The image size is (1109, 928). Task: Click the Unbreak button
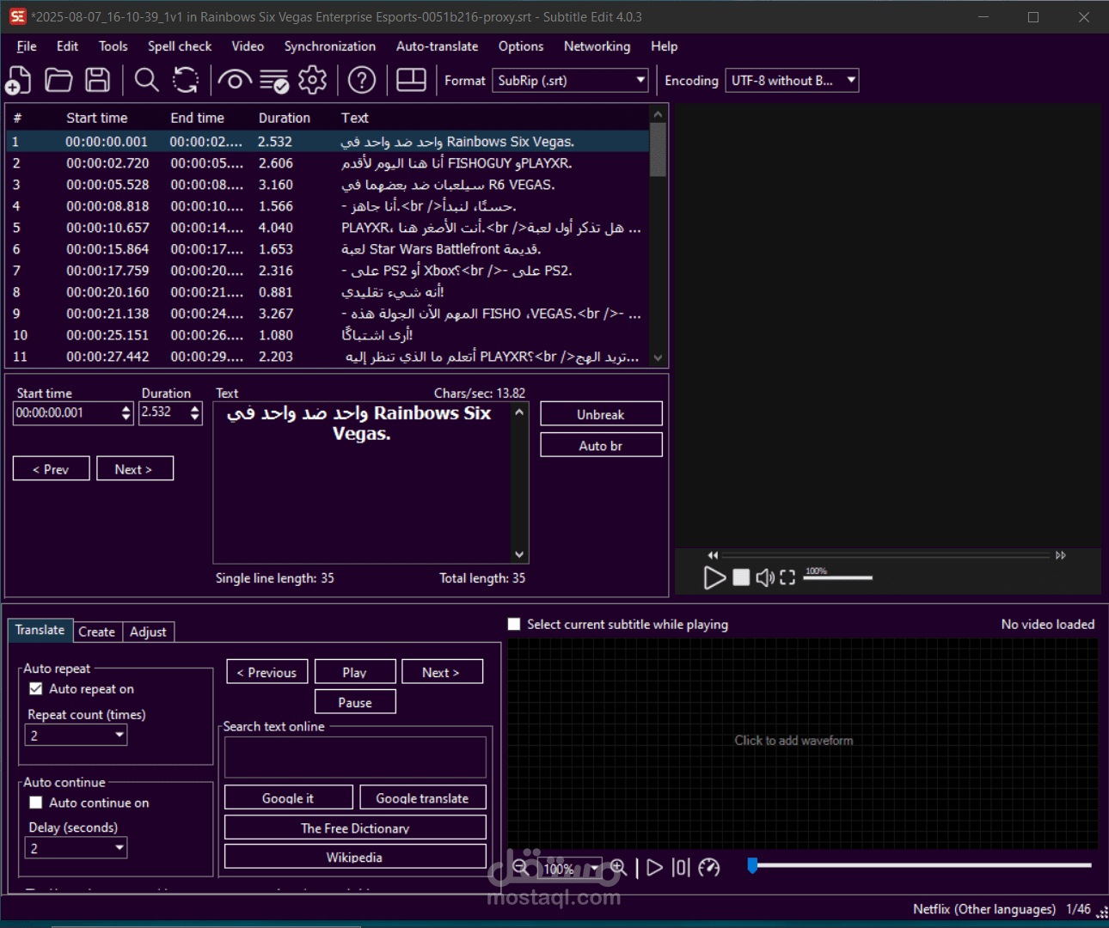[601, 414]
